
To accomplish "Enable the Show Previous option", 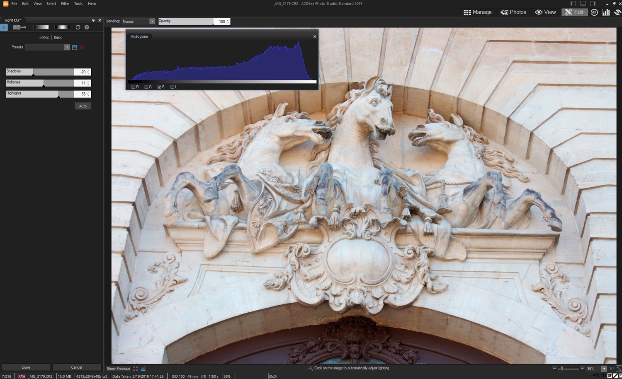I will (x=118, y=368).
